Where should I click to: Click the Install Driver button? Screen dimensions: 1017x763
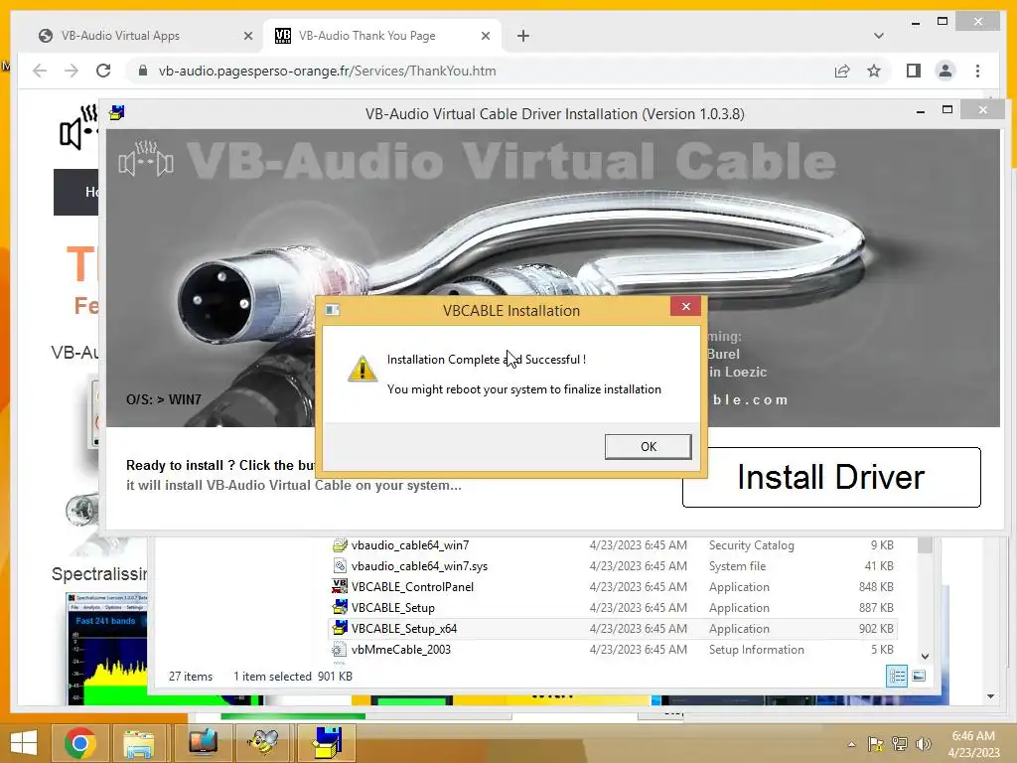[x=831, y=477]
